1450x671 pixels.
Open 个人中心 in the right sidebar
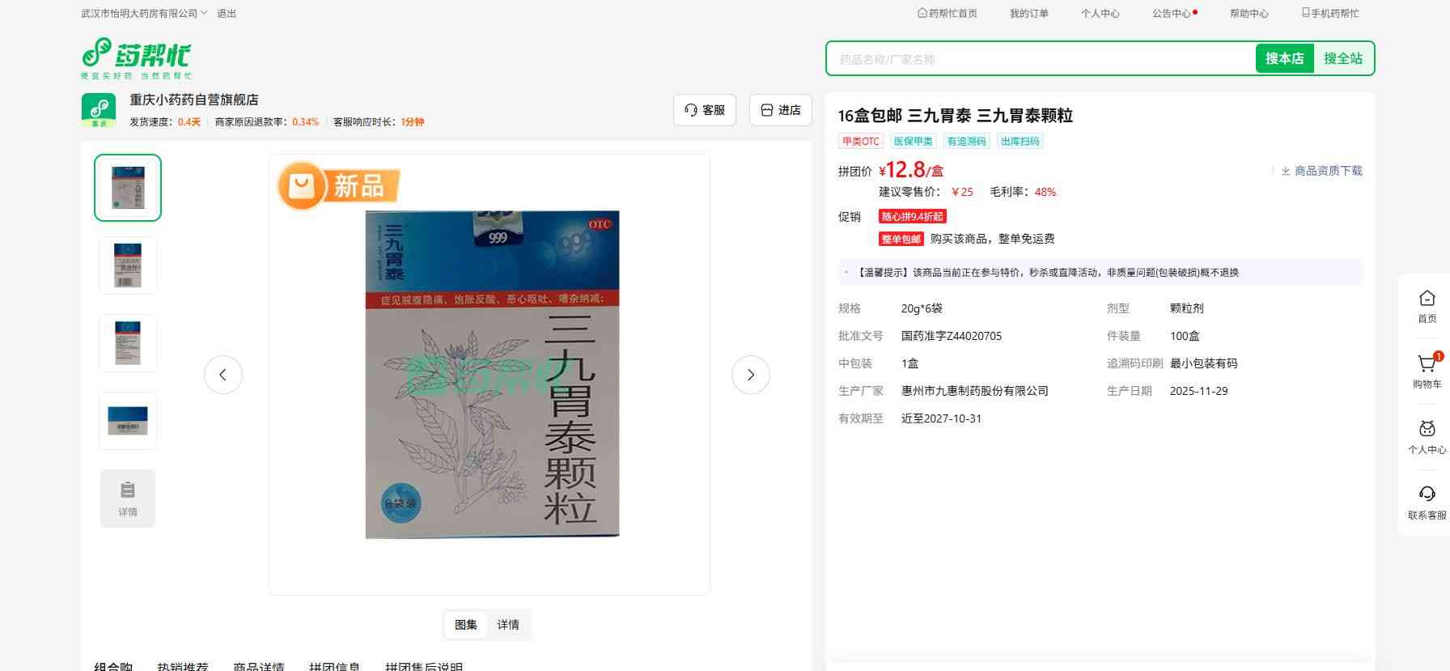pyautogui.click(x=1427, y=437)
